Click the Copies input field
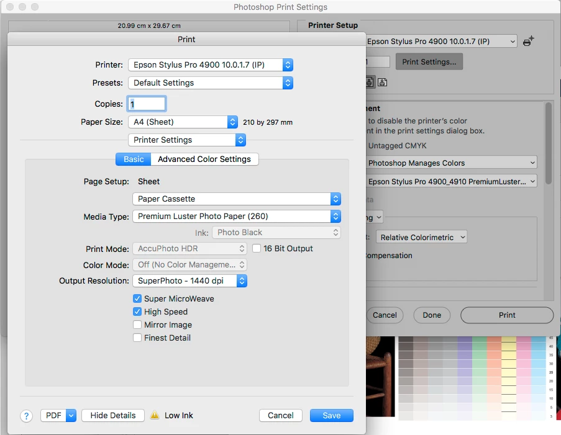Viewport: 561px width, 435px height. 147,104
